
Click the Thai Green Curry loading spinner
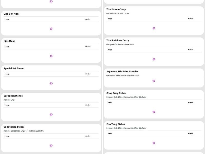click(154, 28)
